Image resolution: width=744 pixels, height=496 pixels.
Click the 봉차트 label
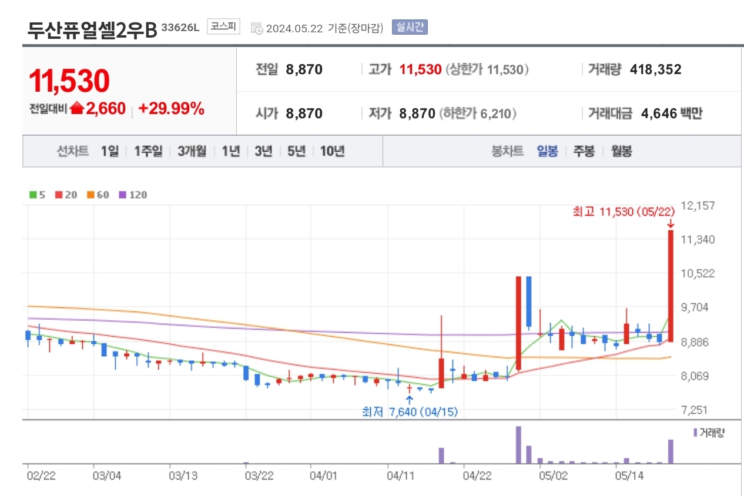(507, 151)
